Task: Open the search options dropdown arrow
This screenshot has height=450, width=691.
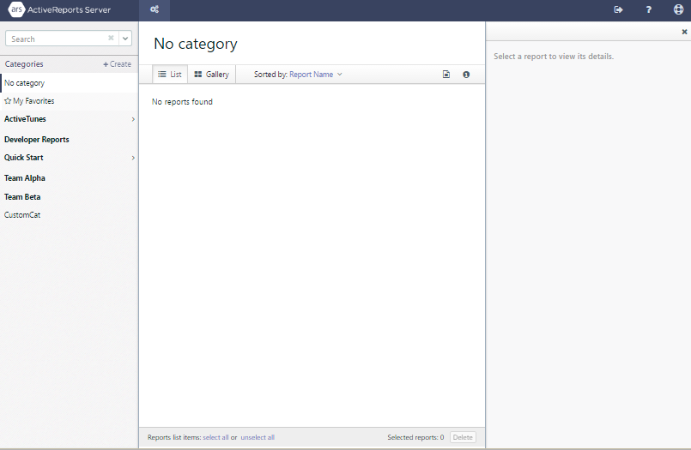Action: tap(125, 39)
